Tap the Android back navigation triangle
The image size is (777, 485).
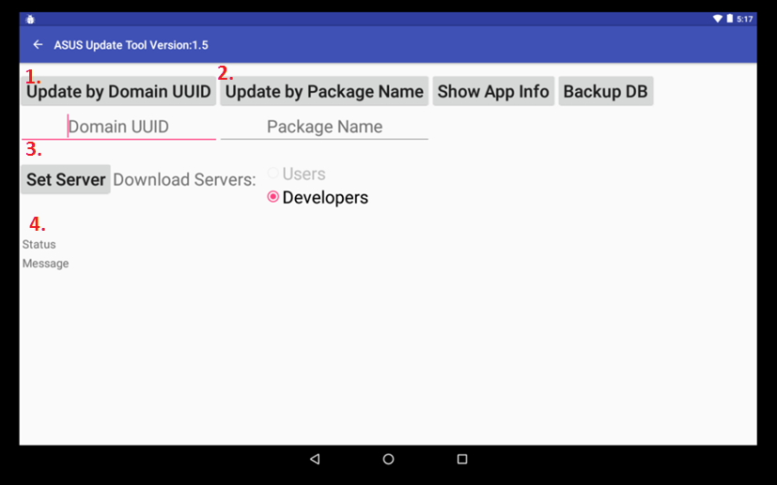tap(315, 459)
